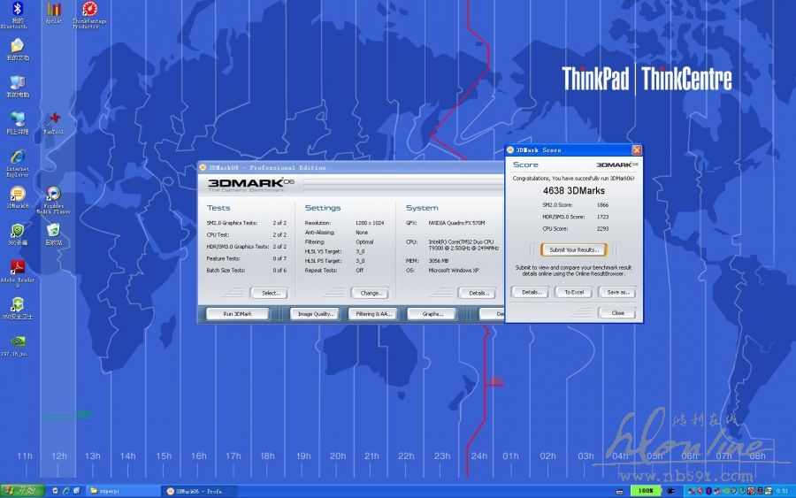796x498 pixels.
Task: Open the FanTool desktop shortcut
Action: (53, 119)
